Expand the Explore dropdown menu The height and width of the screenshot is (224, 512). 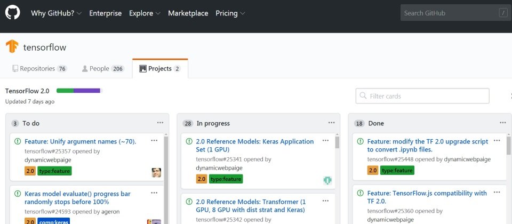click(x=145, y=13)
